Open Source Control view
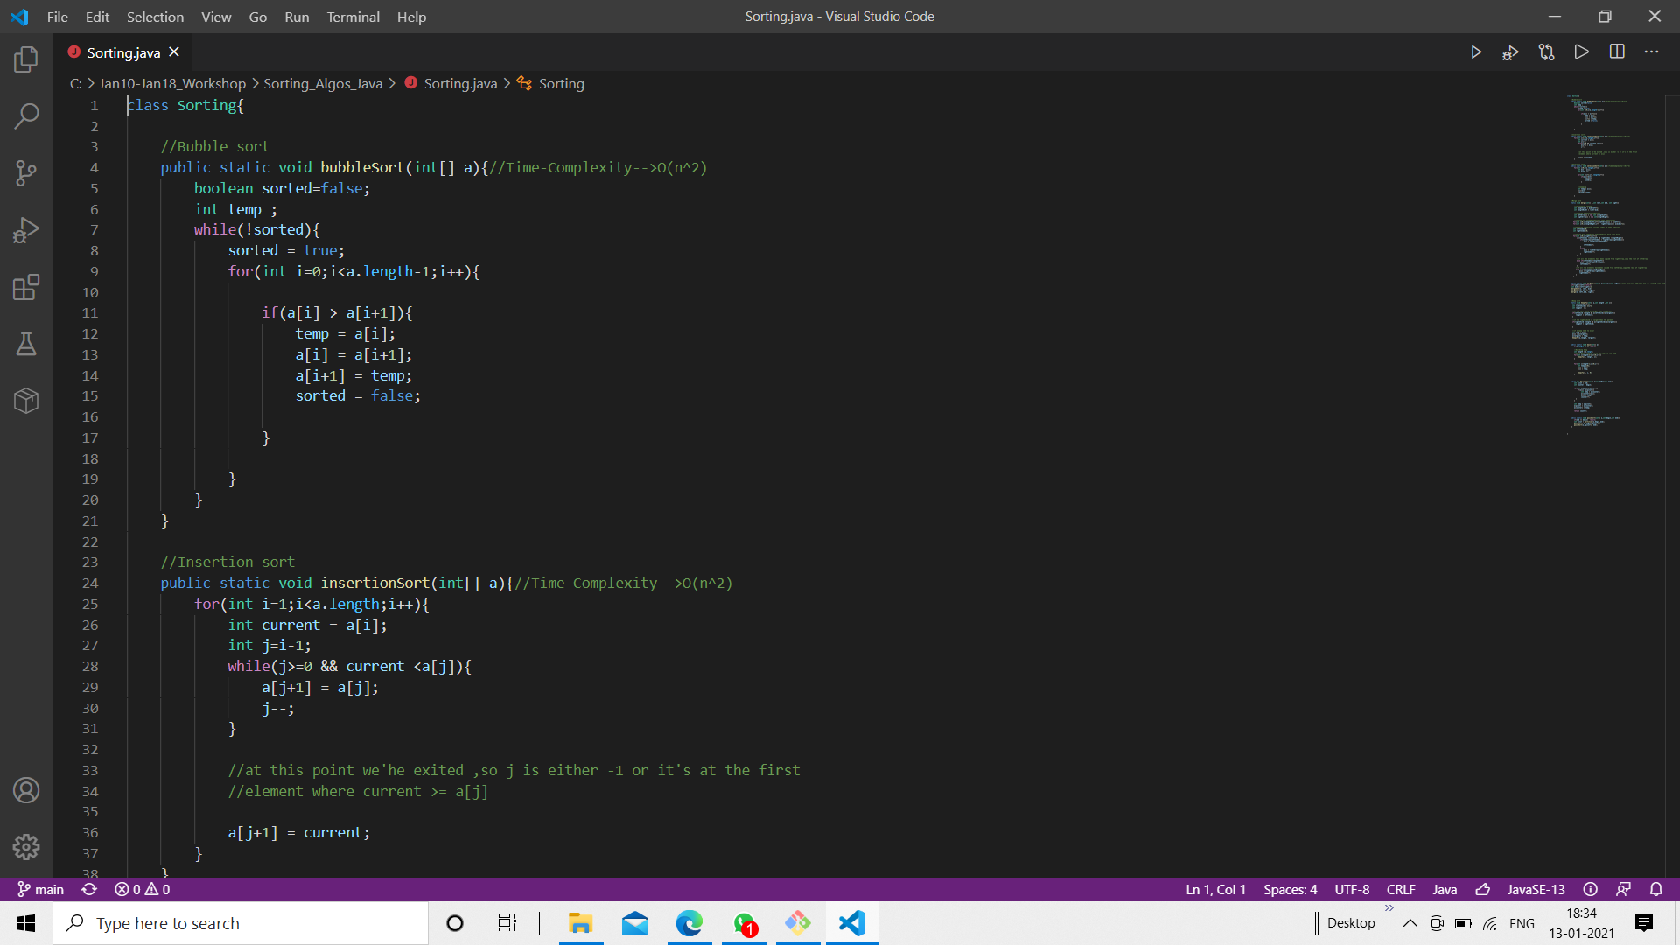The height and width of the screenshot is (945, 1680). click(26, 172)
